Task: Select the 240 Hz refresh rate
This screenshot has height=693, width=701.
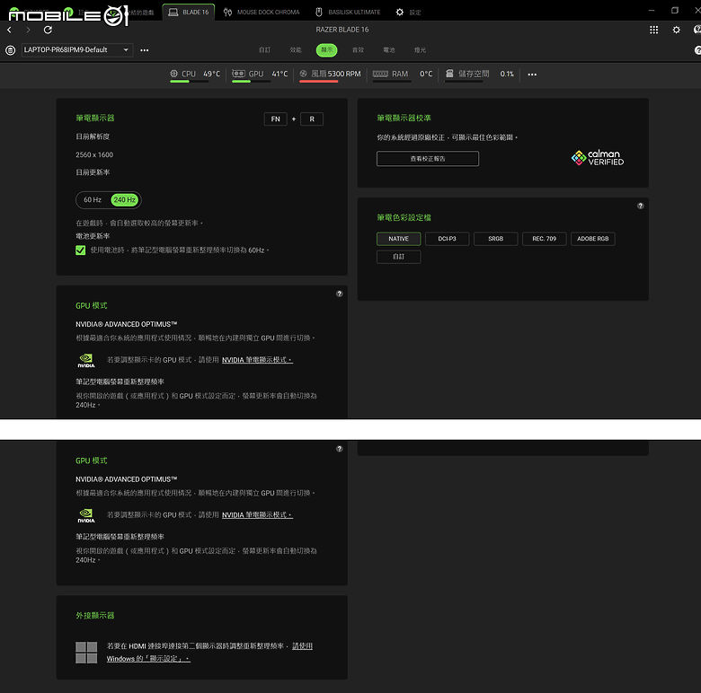Action: pyautogui.click(x=124, y=199)
